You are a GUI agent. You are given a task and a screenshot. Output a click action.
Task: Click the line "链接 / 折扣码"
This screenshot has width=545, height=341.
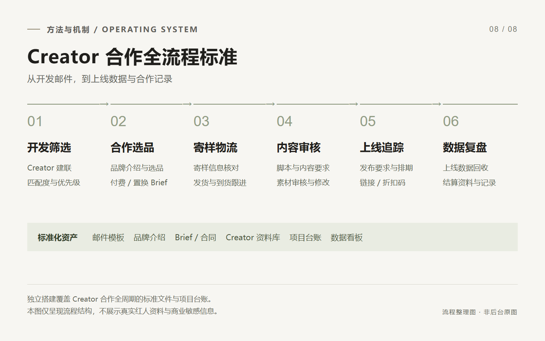pos(383,183)
